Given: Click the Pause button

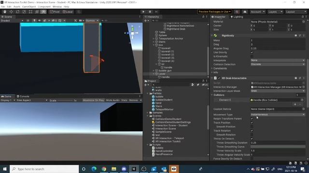Looking at the screenshot, I should (x=150, y=12).
